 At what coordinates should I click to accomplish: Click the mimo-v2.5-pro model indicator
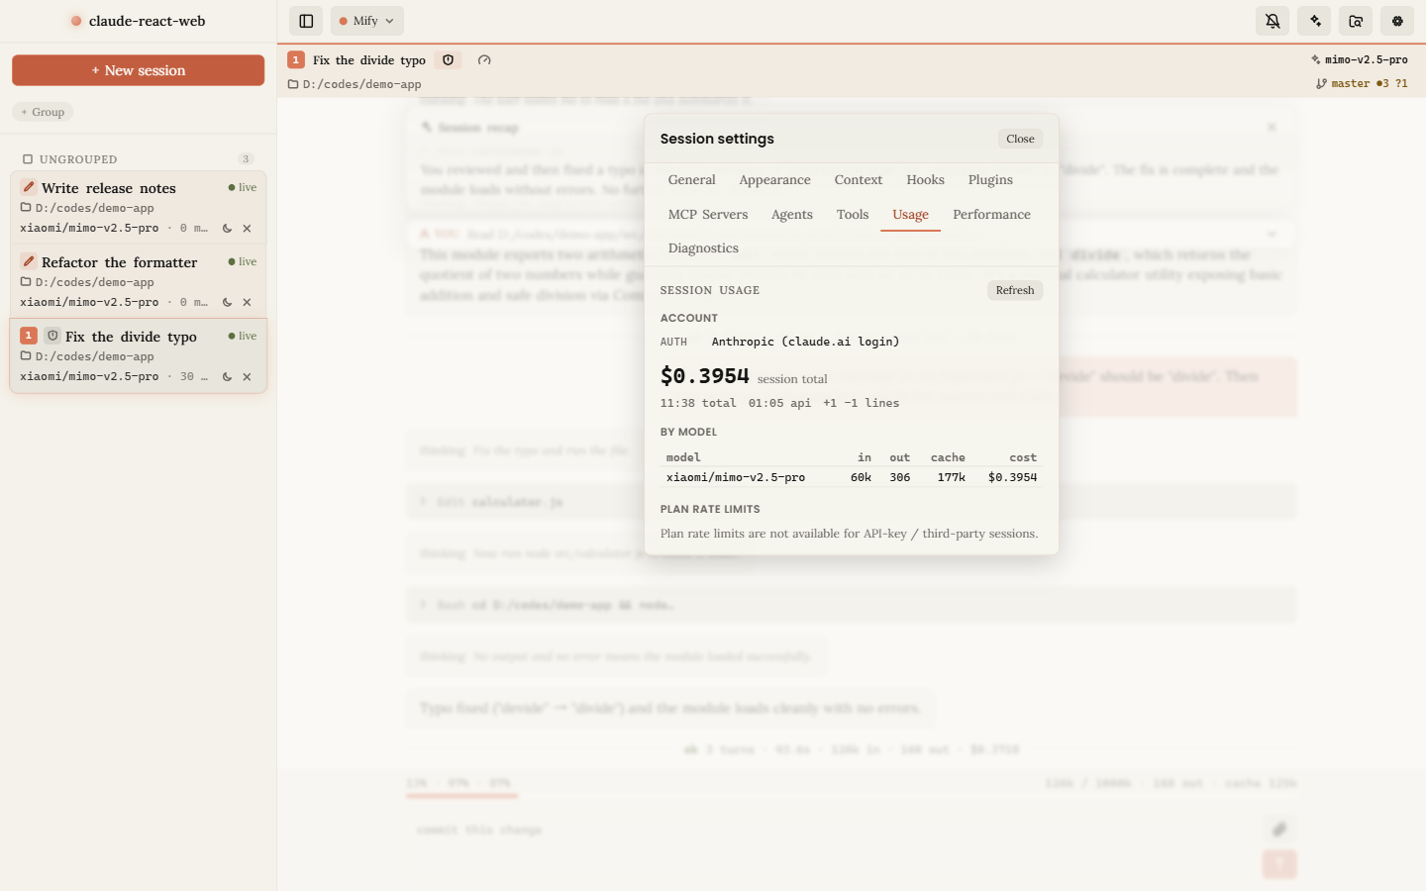tap(1359, 60)
